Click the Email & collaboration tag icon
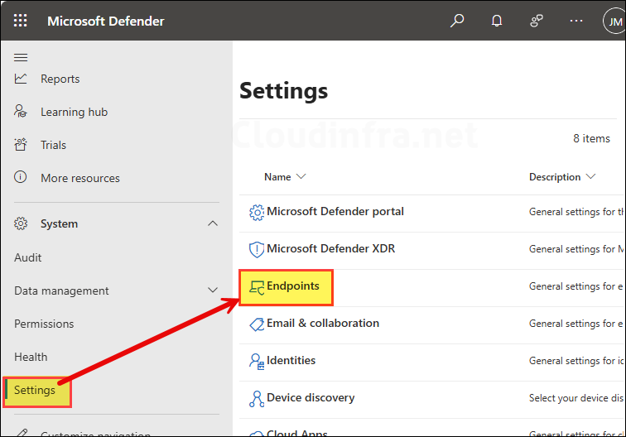The image size is (626, 437). click(257, 324)
